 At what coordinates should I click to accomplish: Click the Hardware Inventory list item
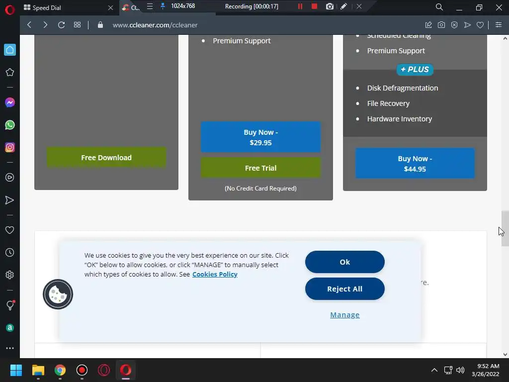(x=400, y=119)
